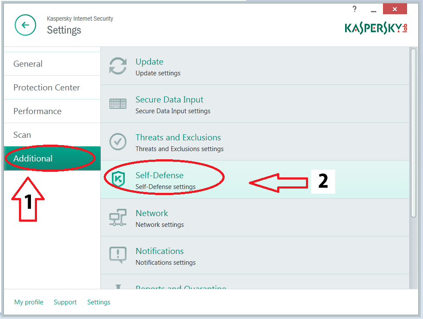Viewport: 423px width, 319px height.
Task: Click 'Network settings' description text
Action: point(160,225)
